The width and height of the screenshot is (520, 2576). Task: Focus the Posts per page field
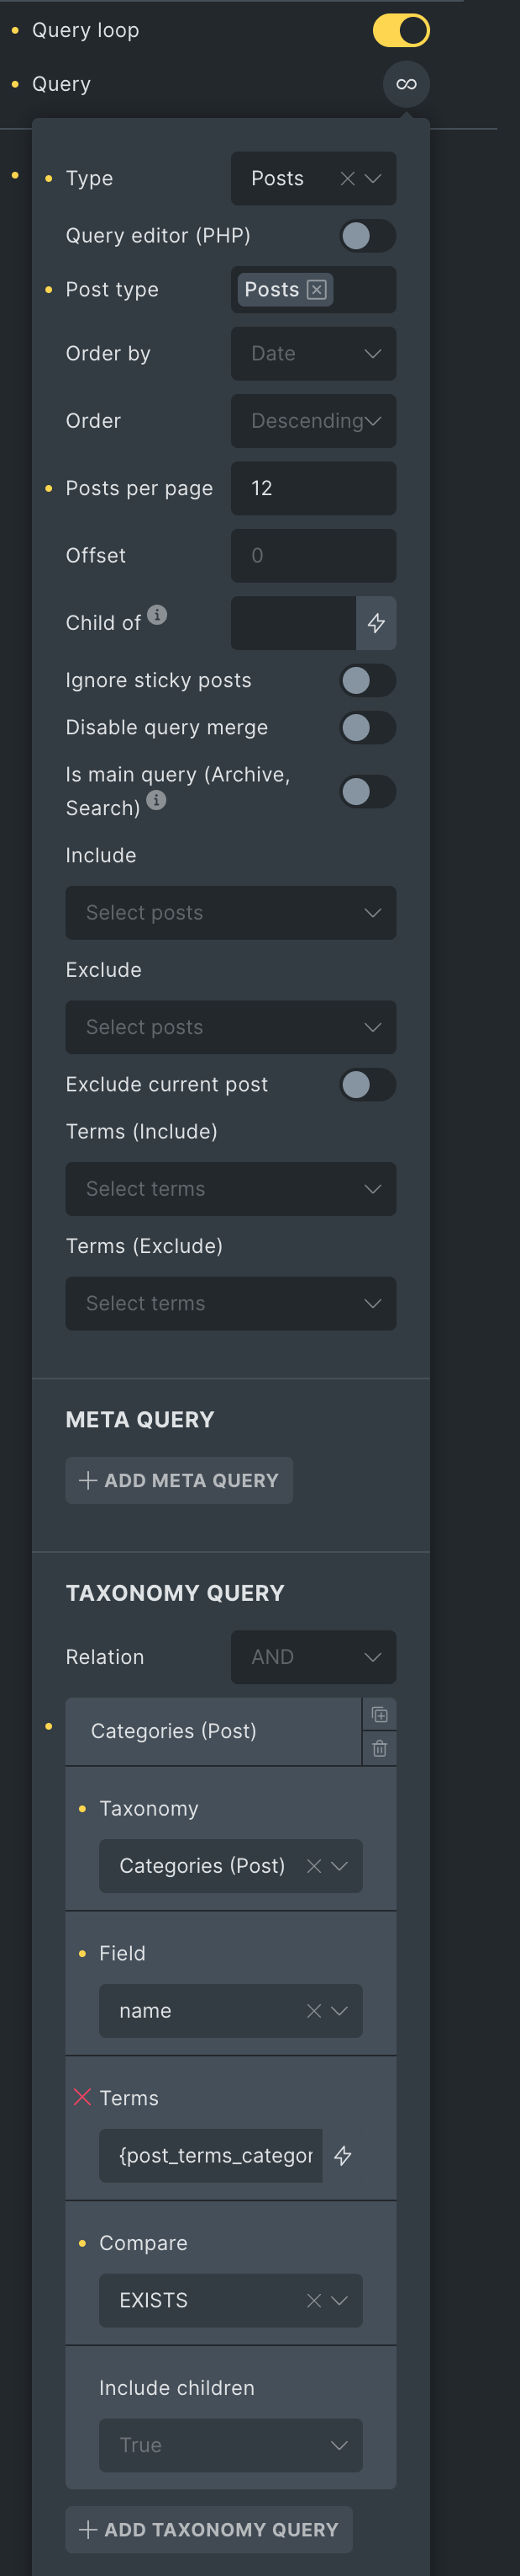pyautogui.click(x=313, y=488)
